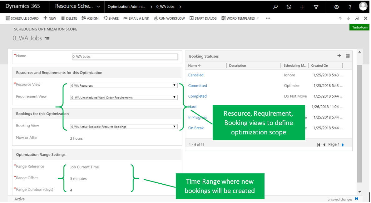Click the search magnifier icon in the top bar
This screenshot has width=371, height=203.
275,7
